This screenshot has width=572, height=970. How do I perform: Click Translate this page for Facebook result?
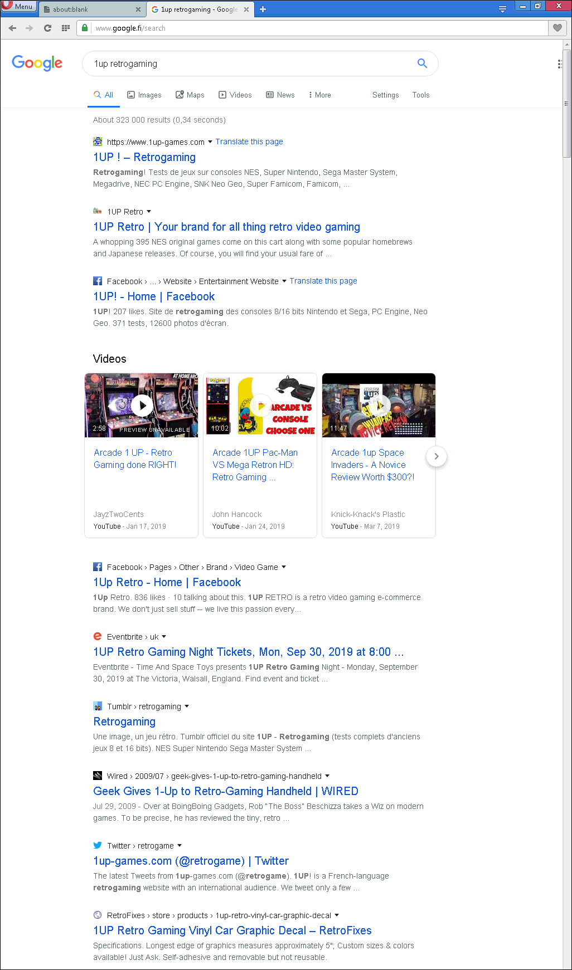click(x=323, y=281)
